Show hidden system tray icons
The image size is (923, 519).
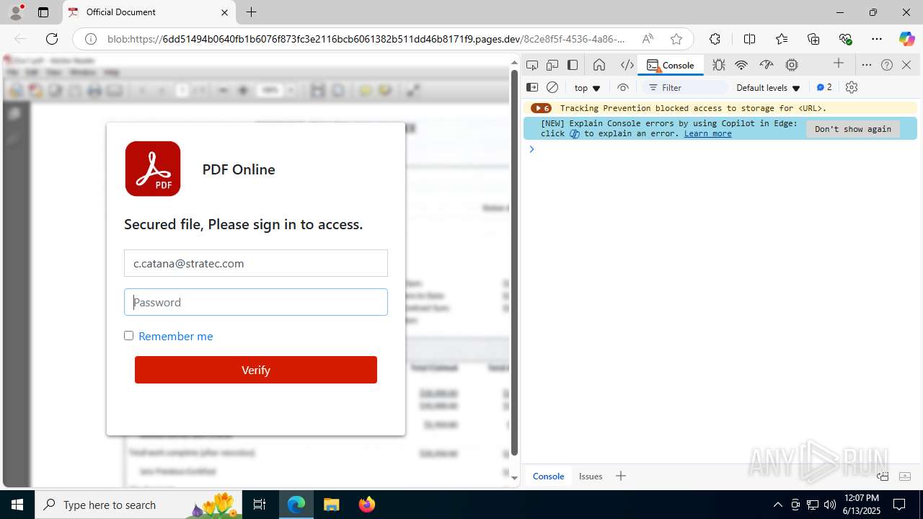pyautogui.click(x=777, y=505)
